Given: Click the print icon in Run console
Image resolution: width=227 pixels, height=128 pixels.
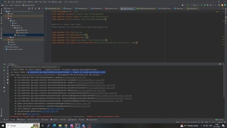Looking at the screenshot, I should (x=8, y=80).
